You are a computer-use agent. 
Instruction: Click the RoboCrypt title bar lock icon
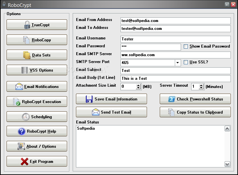point(4,5)
